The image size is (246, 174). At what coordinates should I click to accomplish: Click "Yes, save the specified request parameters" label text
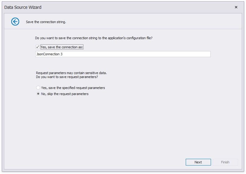coord(73,88)
